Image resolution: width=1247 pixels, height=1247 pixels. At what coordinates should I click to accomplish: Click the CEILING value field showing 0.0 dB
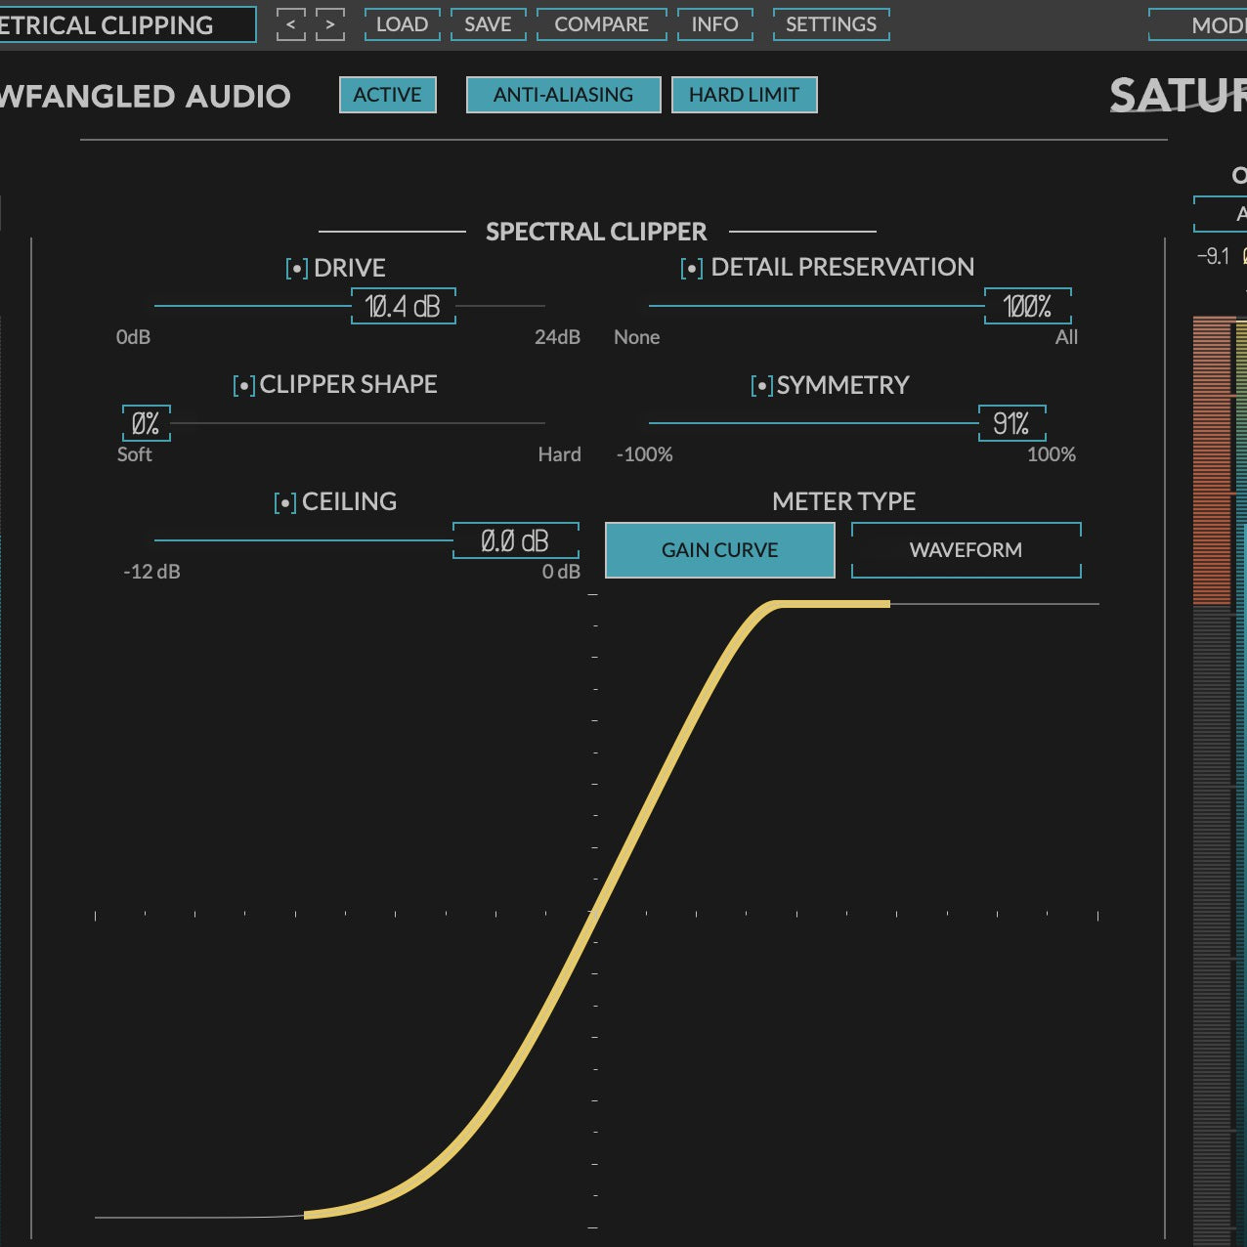click(x=515, y=539)
